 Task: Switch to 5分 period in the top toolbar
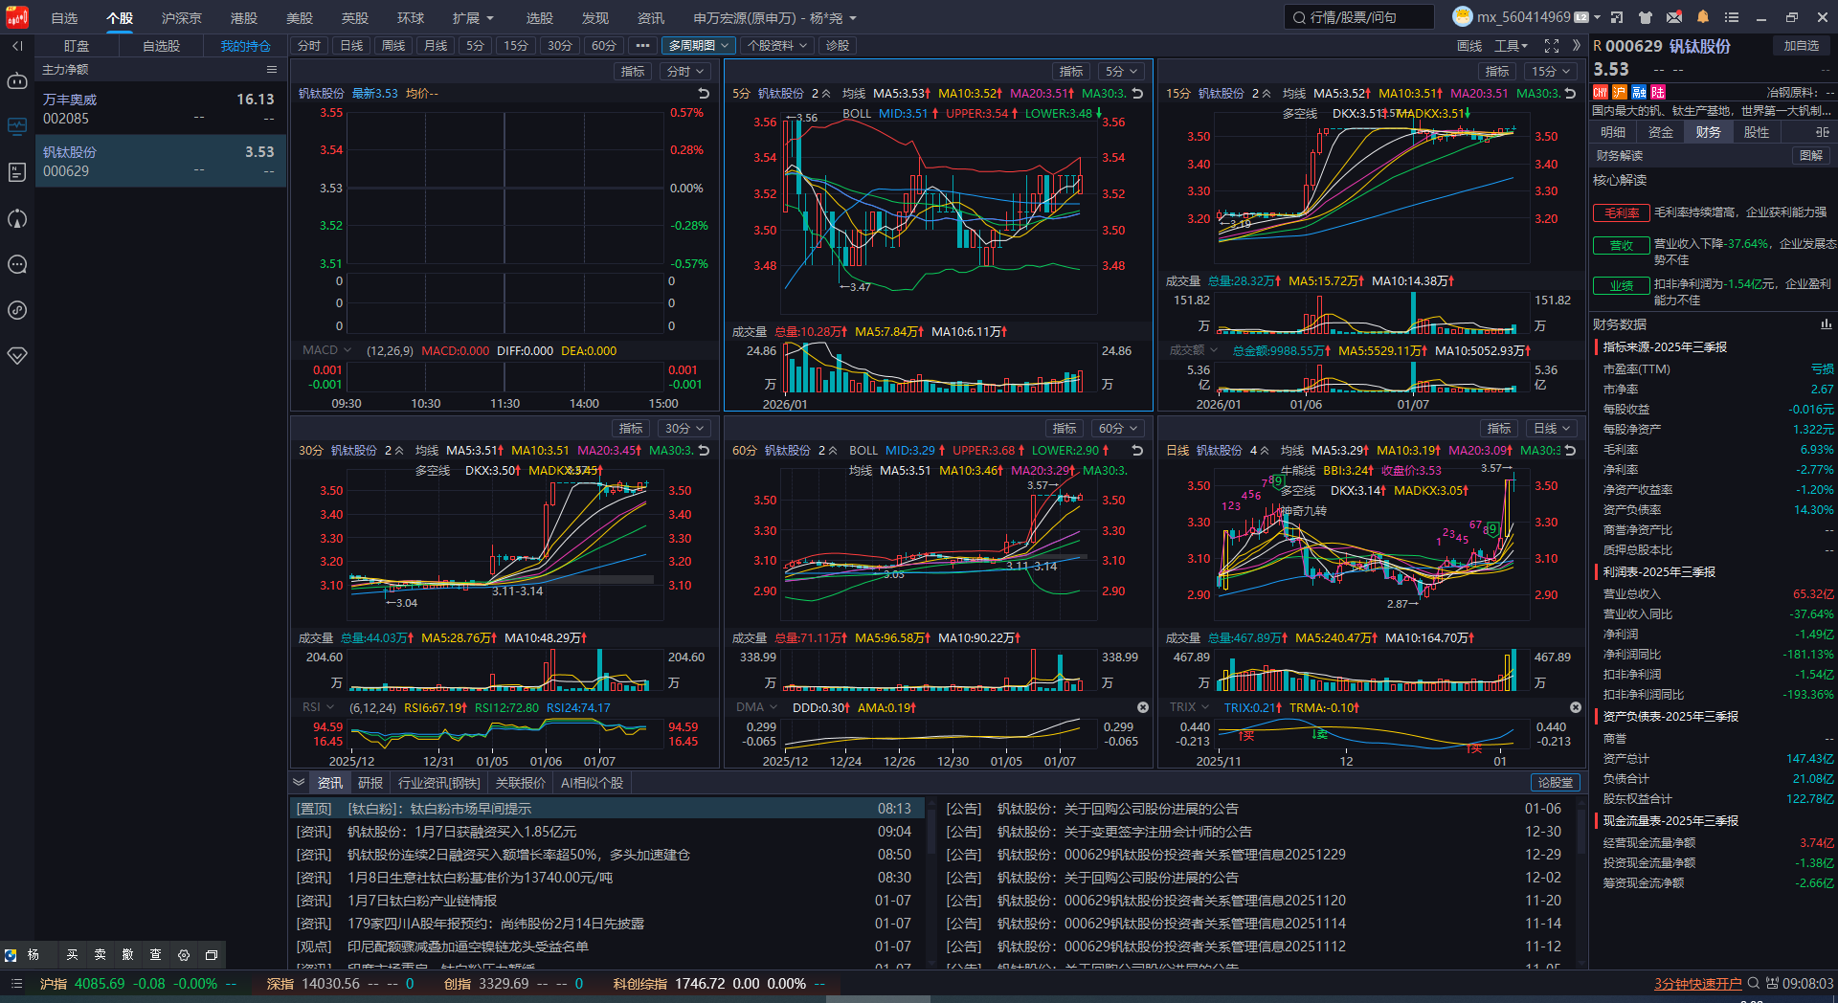[x=476, y=46]
